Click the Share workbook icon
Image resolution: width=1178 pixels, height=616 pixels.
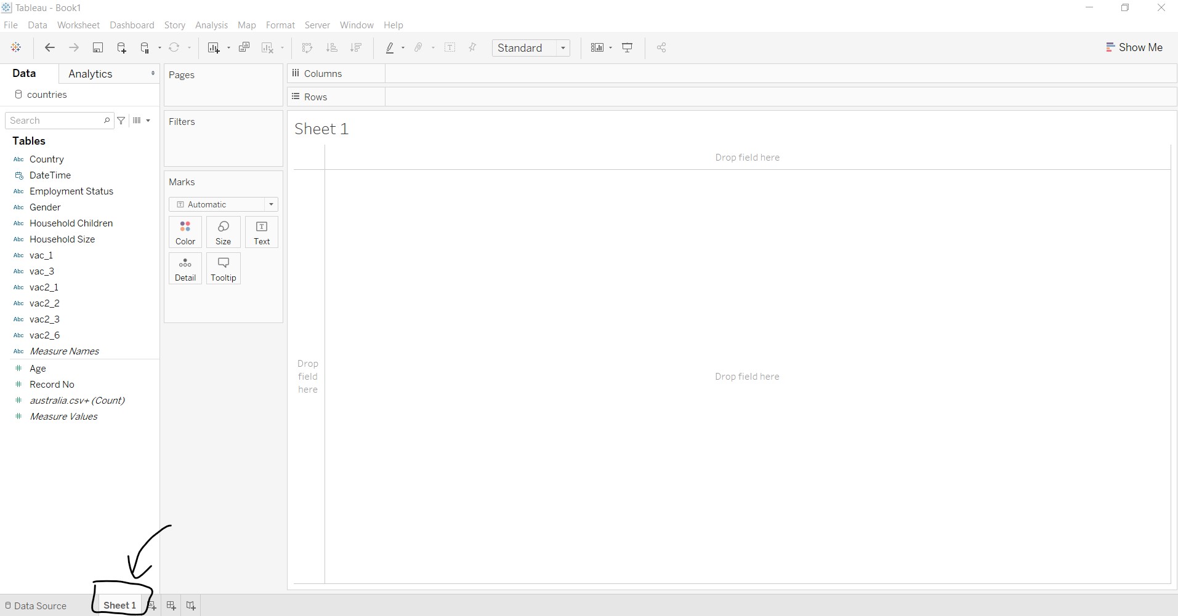click(661, 48)
